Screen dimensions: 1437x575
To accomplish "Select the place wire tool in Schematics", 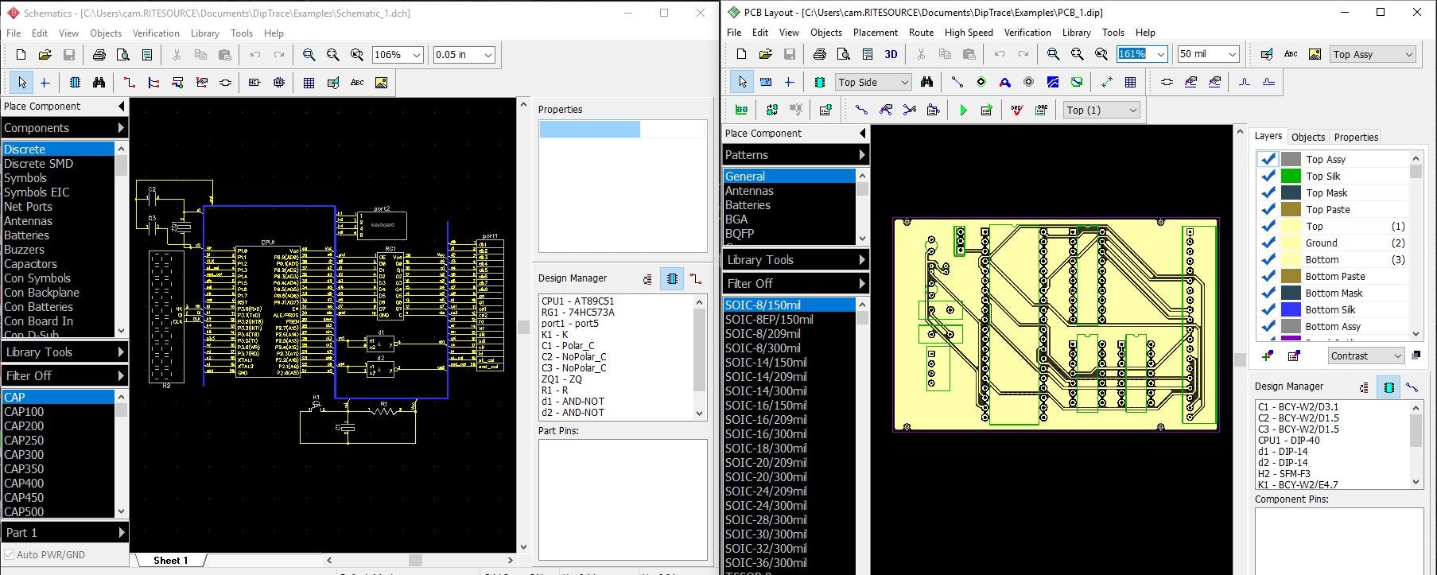I will click(129, 83).
